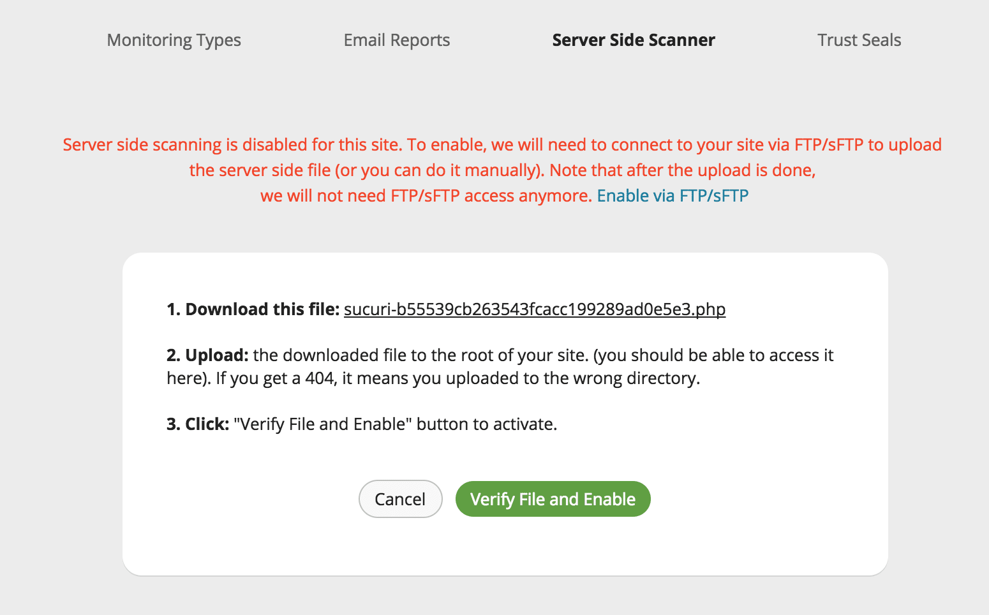Screen dimensions: 989x615
Task: Click the bold '2. Upload:' step label
Action: [207, 355]
